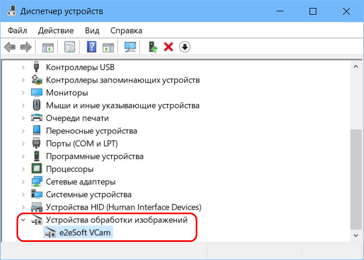Select Системные устройства text label

click(x=88, y=194)
